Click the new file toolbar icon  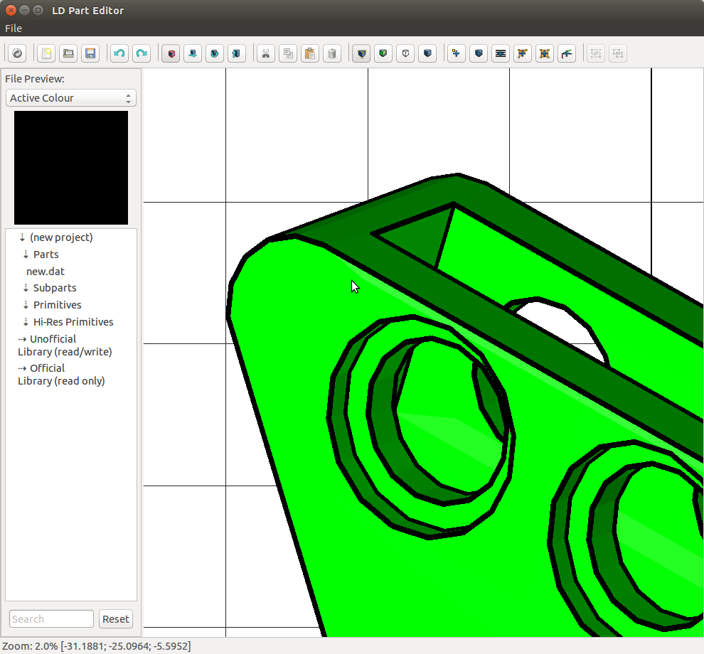(46, 53)
